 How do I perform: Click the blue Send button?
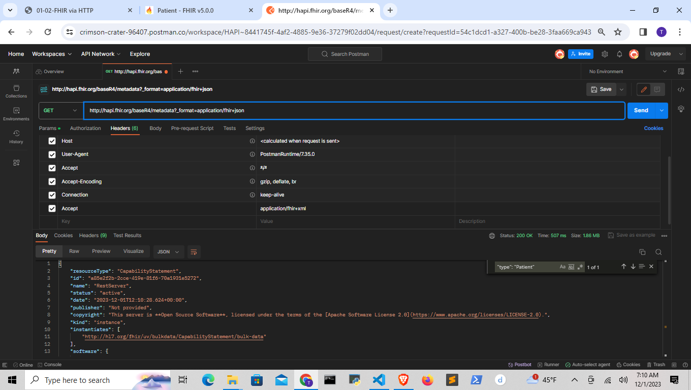(641, 110)
